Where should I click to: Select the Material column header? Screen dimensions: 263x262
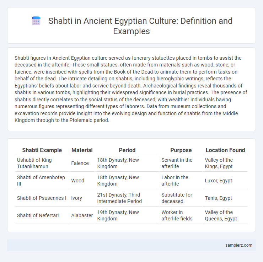click(x=82, y=150)
